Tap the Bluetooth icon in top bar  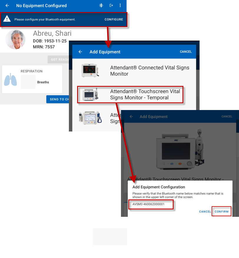click(101, 6)
